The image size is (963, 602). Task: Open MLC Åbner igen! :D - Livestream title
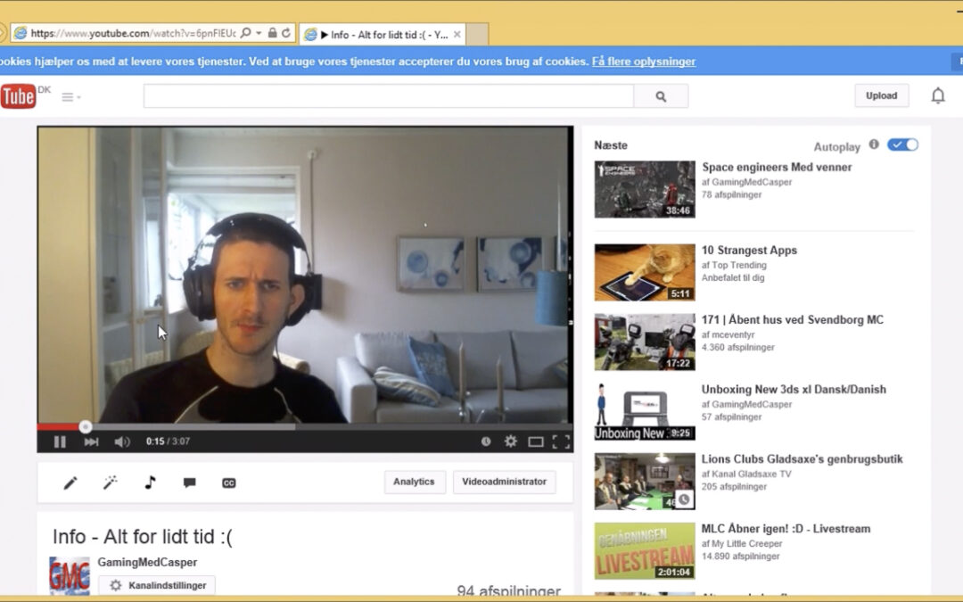point(786,529)
